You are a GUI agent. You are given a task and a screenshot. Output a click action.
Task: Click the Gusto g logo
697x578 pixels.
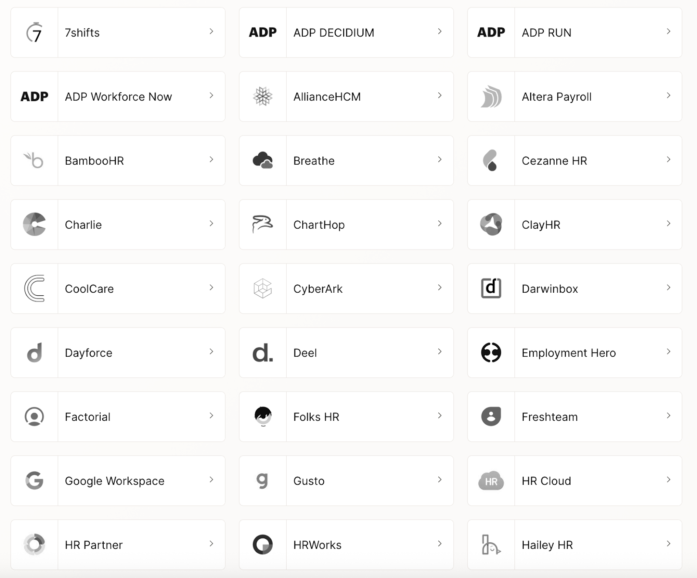[x=262, y=481]
